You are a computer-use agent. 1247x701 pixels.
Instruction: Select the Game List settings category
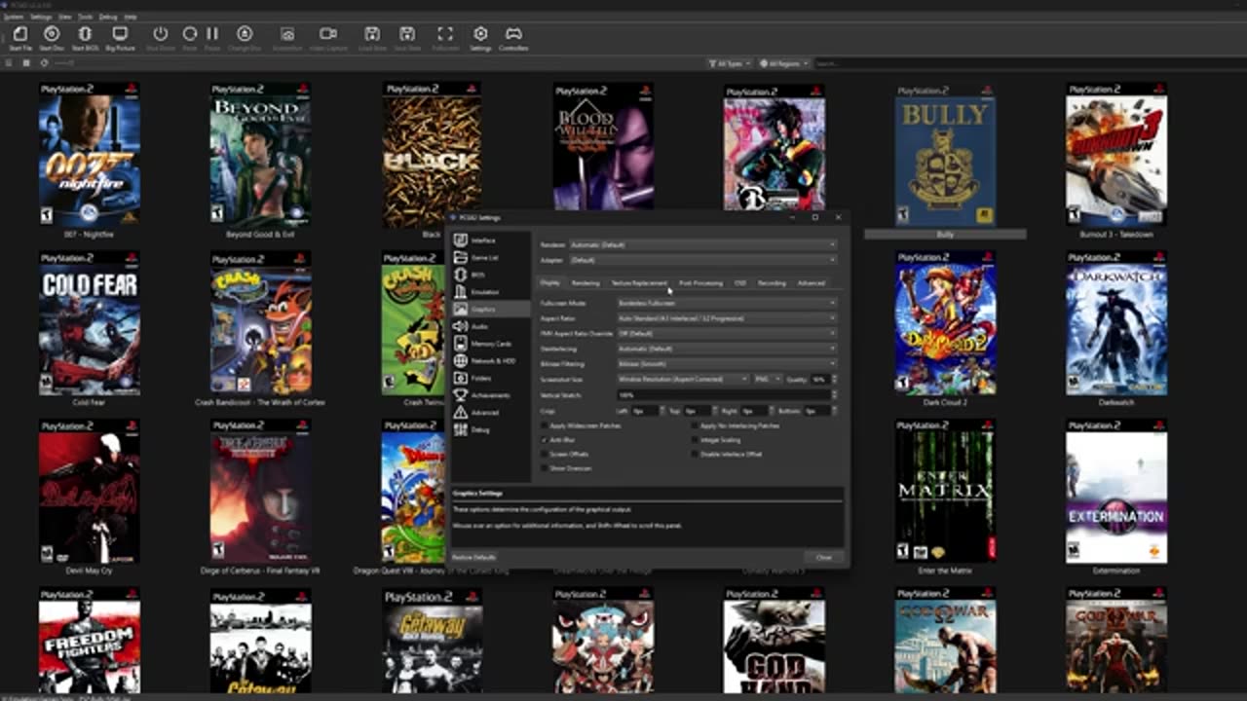click(491, 258)
